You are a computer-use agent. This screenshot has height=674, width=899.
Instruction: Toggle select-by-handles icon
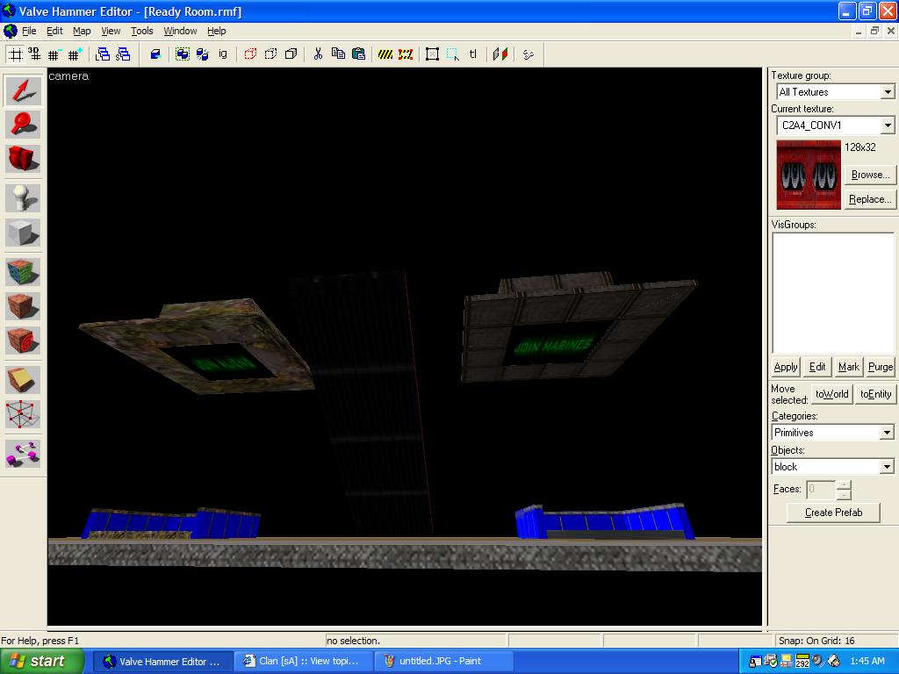point(432,54)
